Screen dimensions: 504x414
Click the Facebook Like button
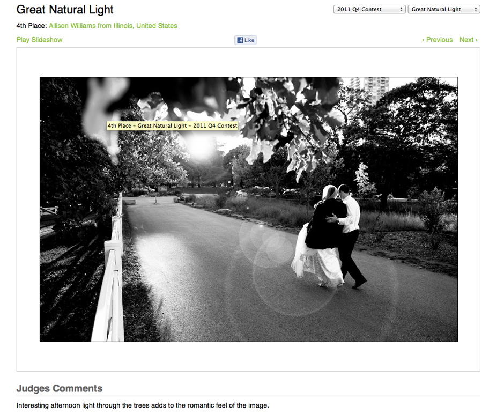coord(246,40)
